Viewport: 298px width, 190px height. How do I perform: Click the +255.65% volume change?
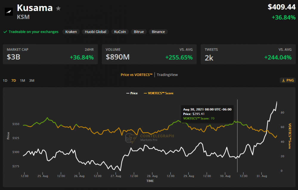[x=179, y=57]
